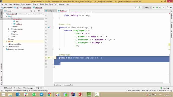
Task: Expand the .idea folder
Action: click(x=6, y=39)
